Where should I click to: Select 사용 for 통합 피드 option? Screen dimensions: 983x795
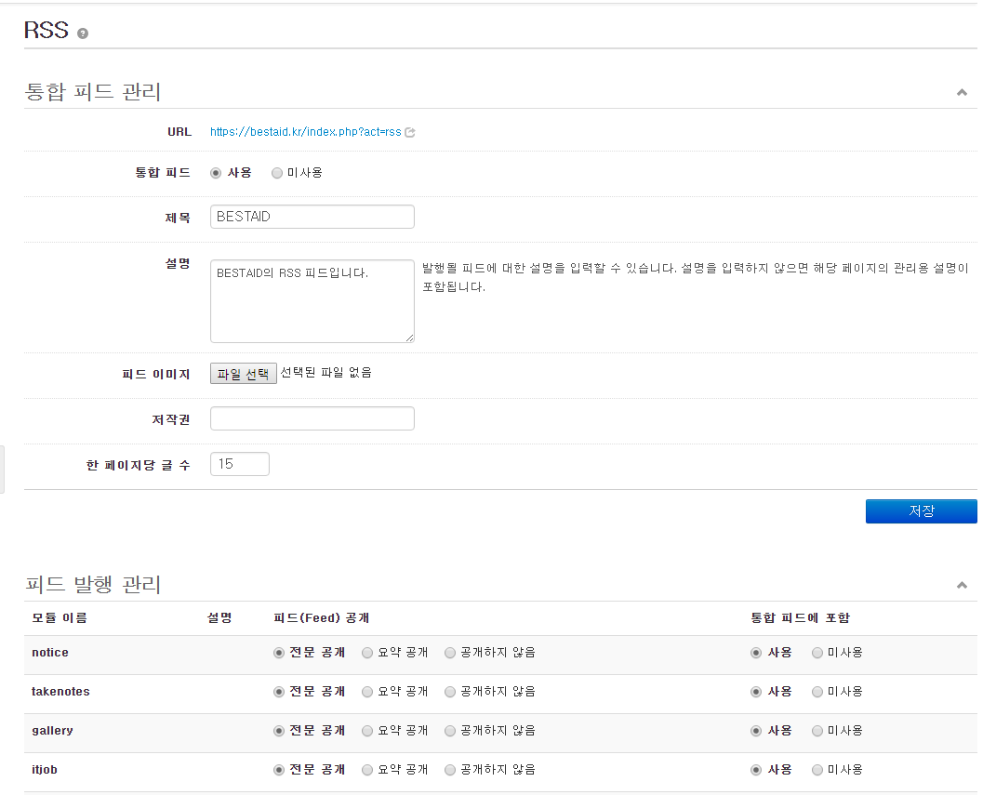click(216, 173)
